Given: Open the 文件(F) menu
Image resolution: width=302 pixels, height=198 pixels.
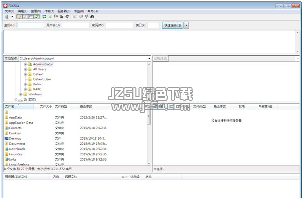Looking at the screenshot, I should click(x=9, y=11).
